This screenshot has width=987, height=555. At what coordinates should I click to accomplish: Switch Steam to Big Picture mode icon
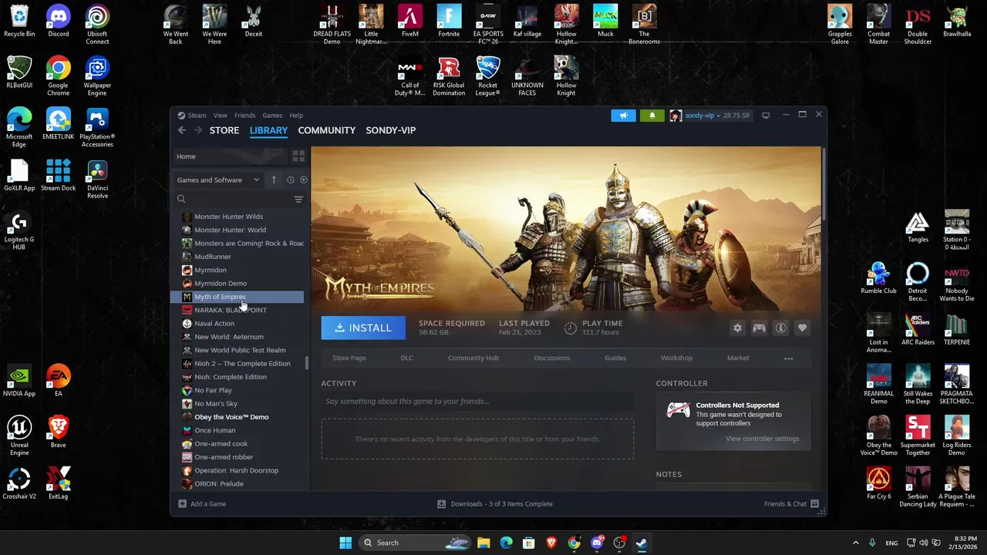pyautogui.click(x=766, y=116)
